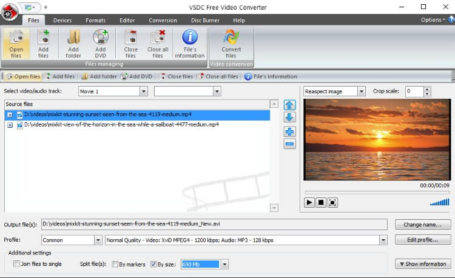Click the Edit profile... button
Viewport: 455px width, 278px height.
click(422, 240)
